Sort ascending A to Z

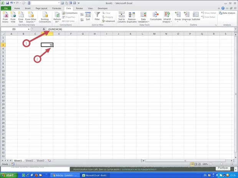tap(82, 15)
